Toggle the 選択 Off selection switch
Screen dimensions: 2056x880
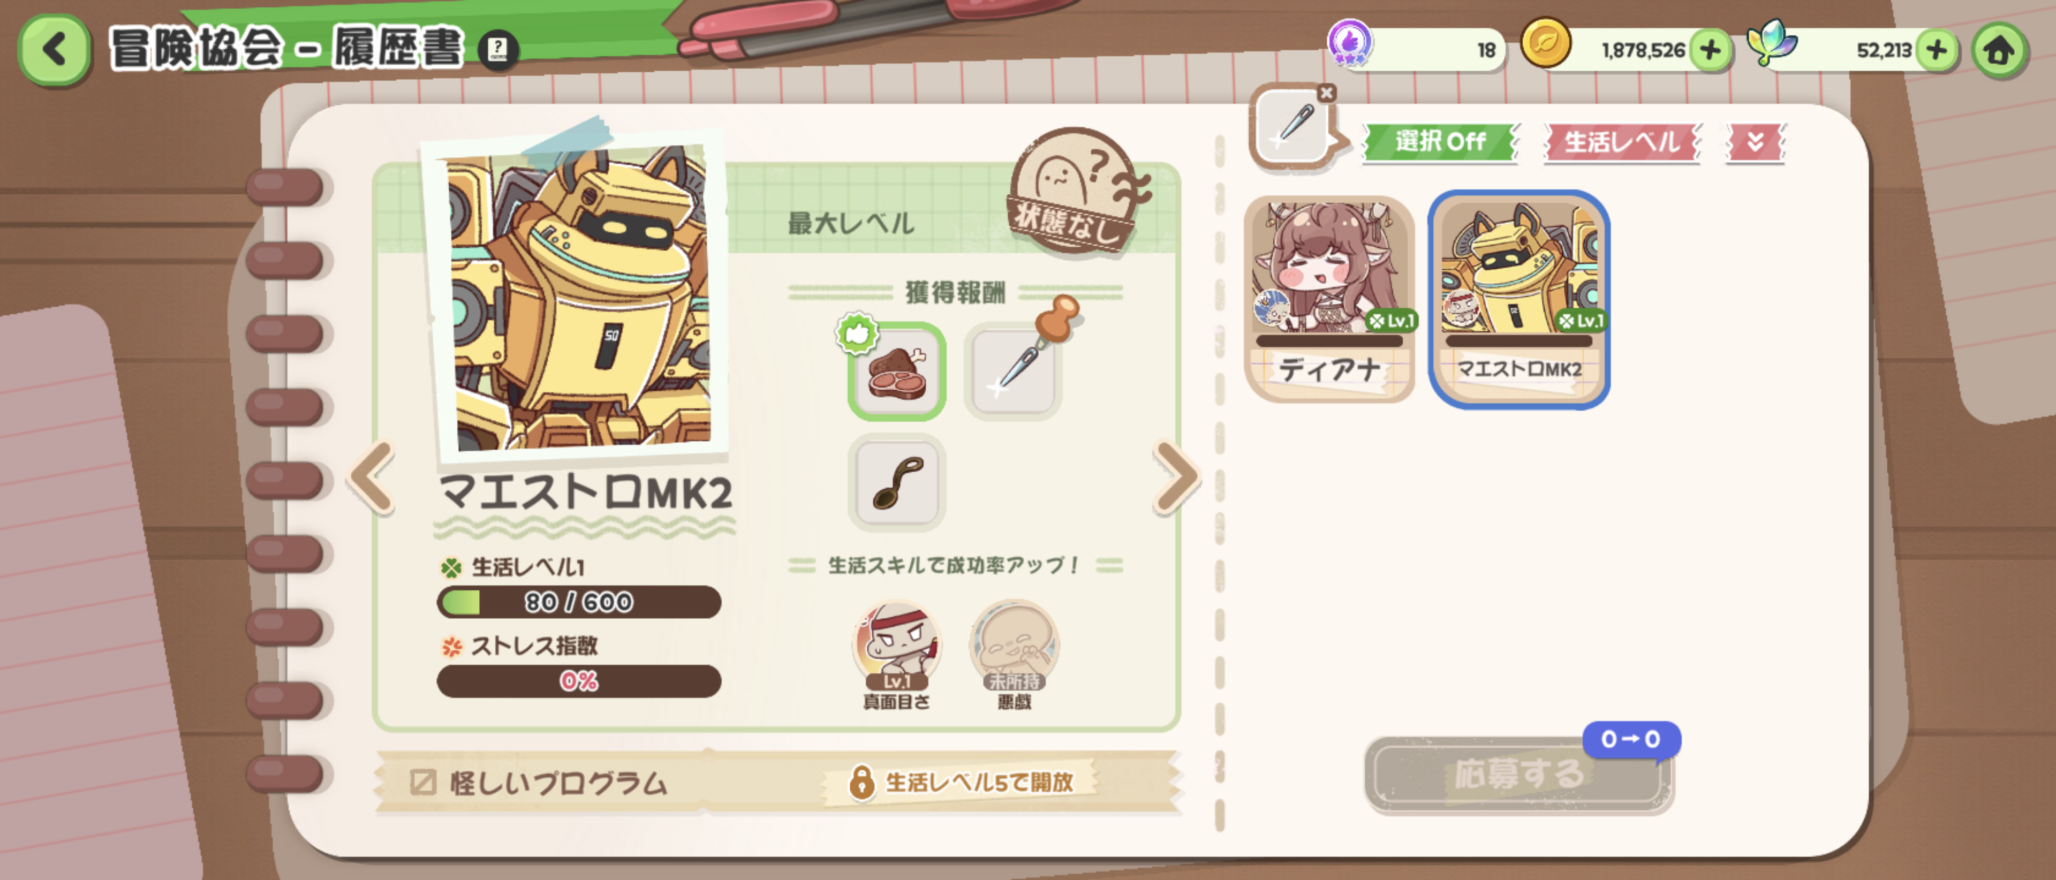tap(1439, 142)
